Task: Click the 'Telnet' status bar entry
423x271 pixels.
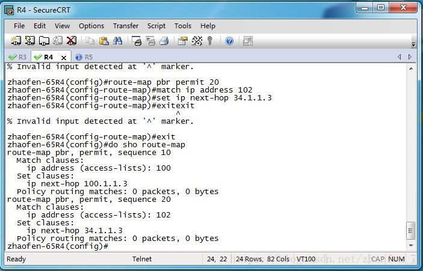Action: click(142, 259)
